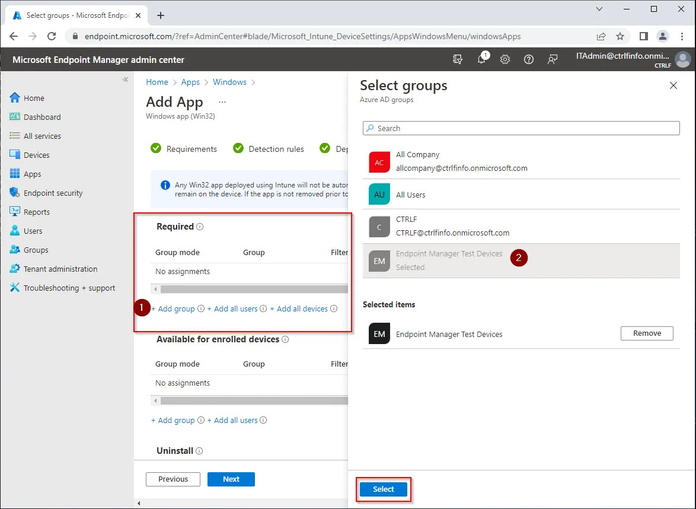Open the Detection rules step
The height and width of the screenshot is (509, 696).
(x=269, y=149)
